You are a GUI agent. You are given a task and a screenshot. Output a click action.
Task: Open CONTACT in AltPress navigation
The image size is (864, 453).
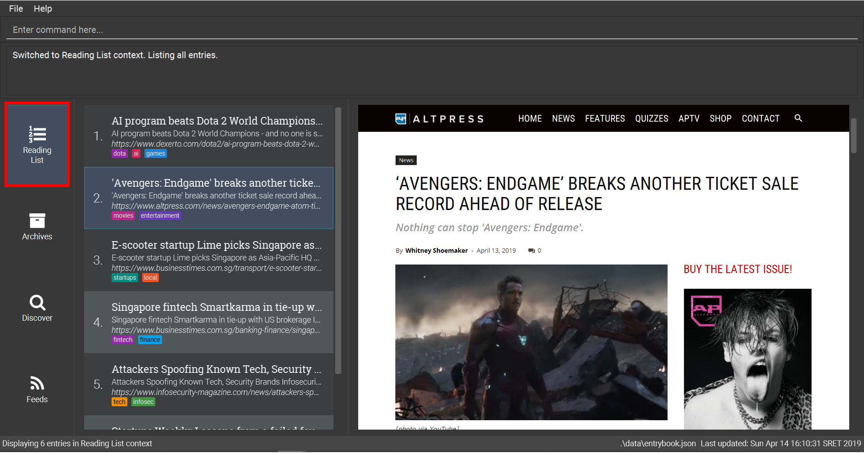pyautogui.click(x=760, y=118)
